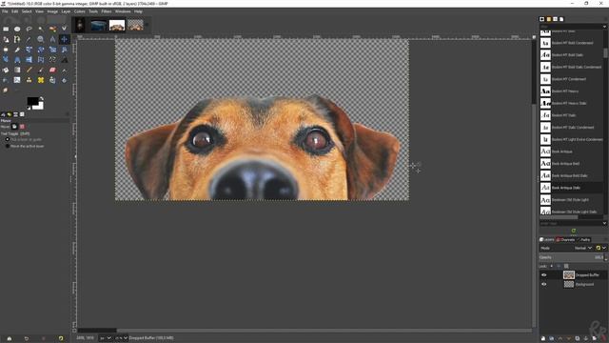Select the Pencil tool
This screenshot has width=609, height=343.
coord(29,70)
